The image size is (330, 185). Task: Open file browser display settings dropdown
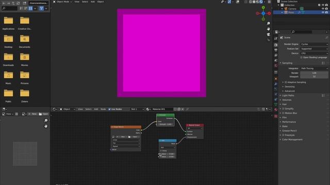click(x=35, y=8)
